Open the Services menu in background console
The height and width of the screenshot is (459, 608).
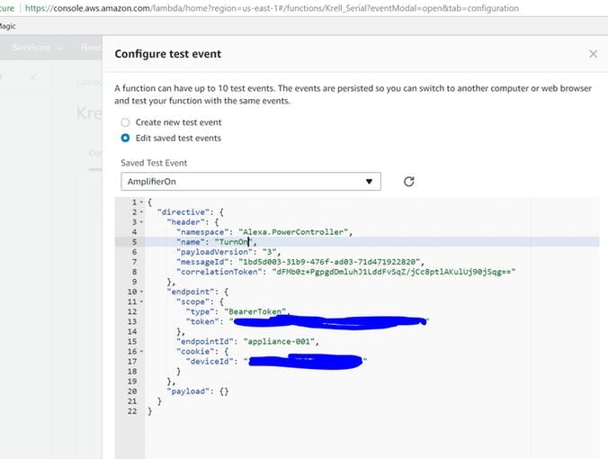point(37,48)
